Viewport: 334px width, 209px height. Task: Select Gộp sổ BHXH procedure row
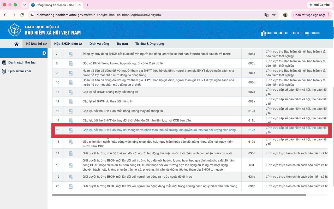coord(190,63)
